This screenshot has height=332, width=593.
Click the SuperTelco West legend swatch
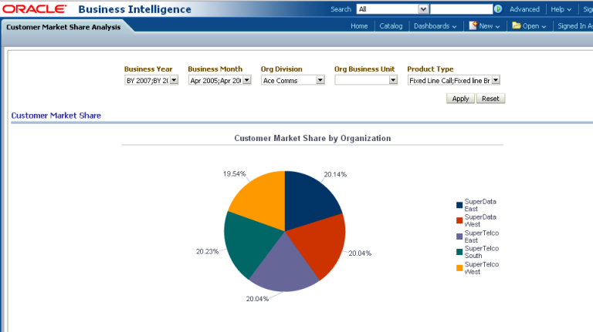tap(459, 268)
